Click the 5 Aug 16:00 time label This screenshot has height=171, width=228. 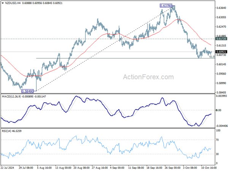(x=44, y=168)
